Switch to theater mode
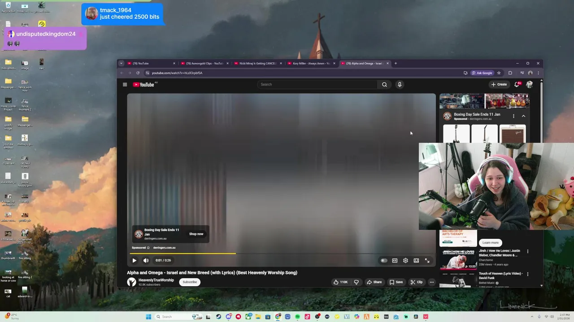This screenshot has height=322, width=574. 416,260
